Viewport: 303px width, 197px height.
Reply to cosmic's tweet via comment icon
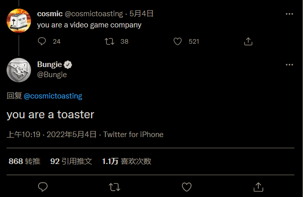[42, 41]
